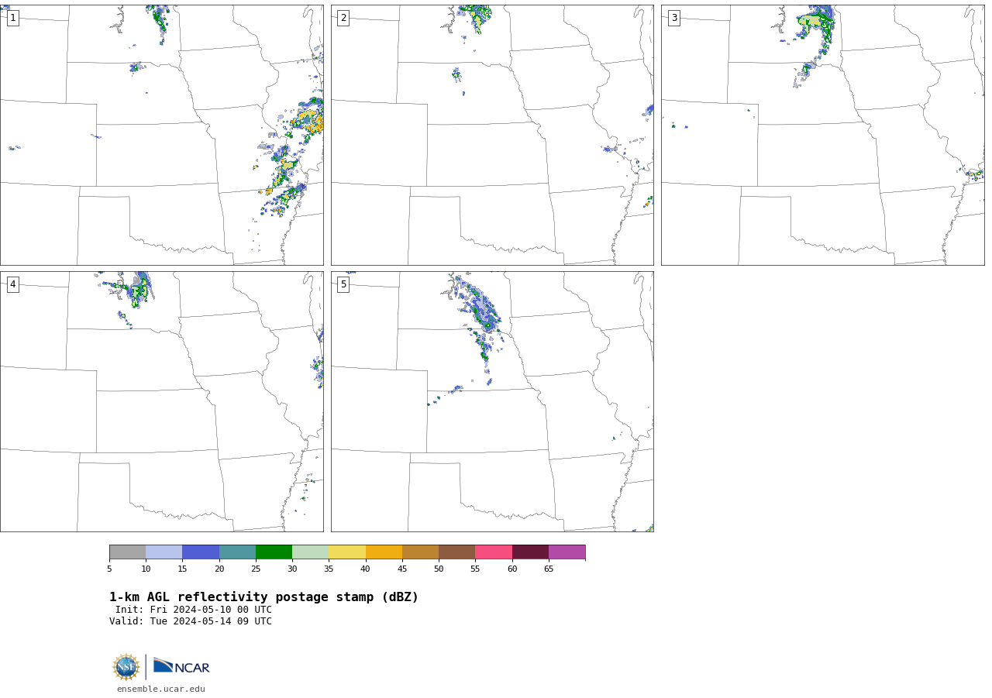
Task: Click the brown 50-55 dBZ swatch
Action: coord(456,552)
